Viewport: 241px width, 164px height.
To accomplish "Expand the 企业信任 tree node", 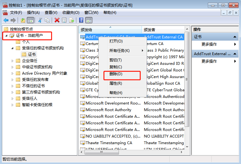I will pyautogui.click(x=13, y=61).
